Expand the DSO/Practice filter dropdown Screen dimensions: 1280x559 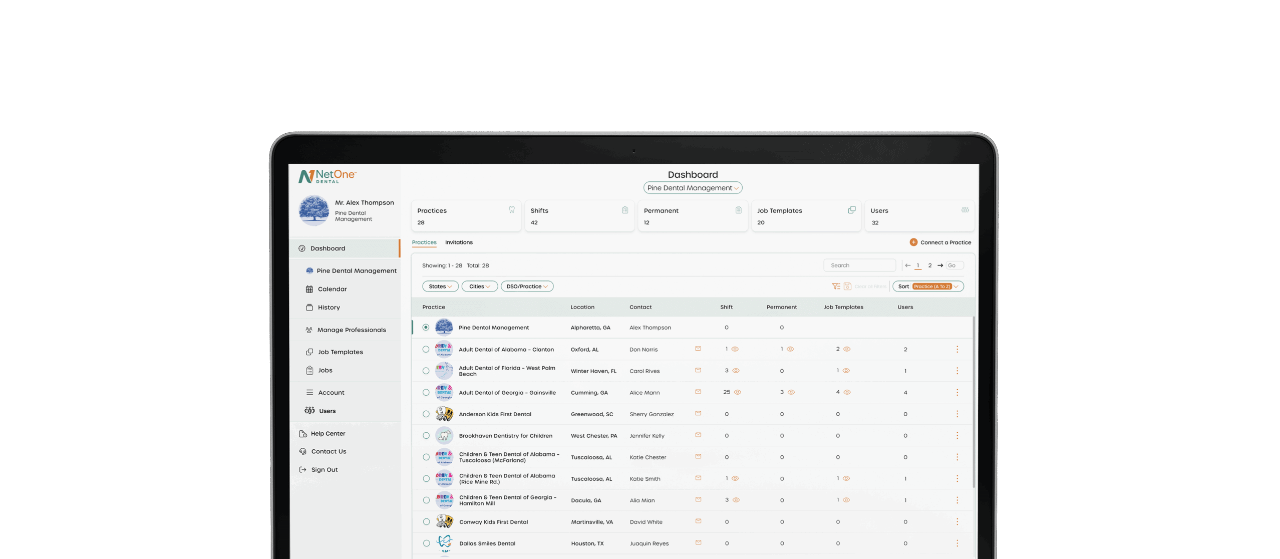point(526,287)
